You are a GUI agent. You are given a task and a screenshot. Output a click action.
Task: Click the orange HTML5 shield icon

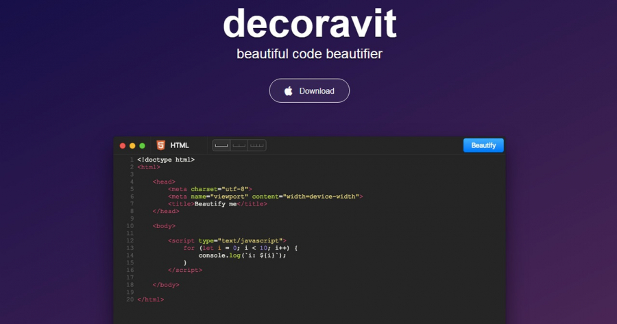click(161, 145)
